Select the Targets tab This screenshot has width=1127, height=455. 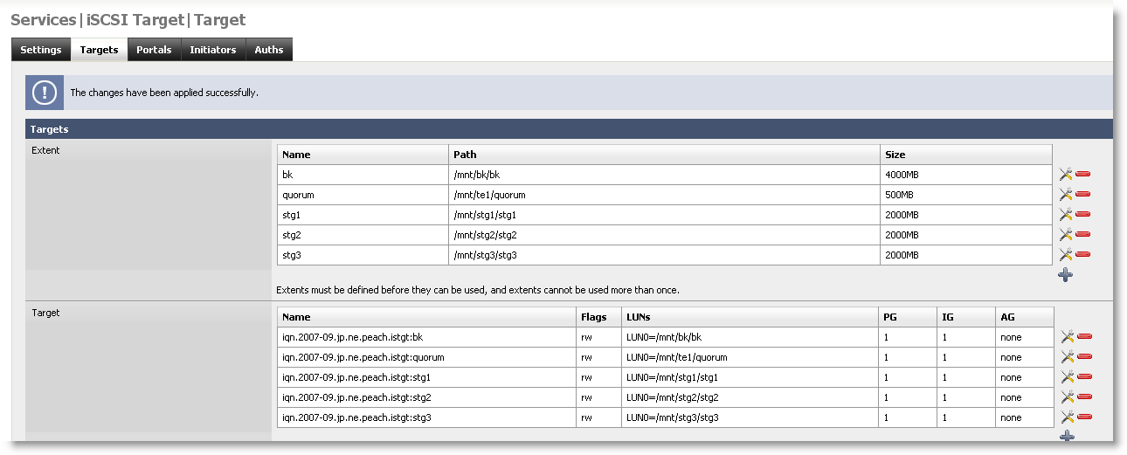tap(99, 50)
